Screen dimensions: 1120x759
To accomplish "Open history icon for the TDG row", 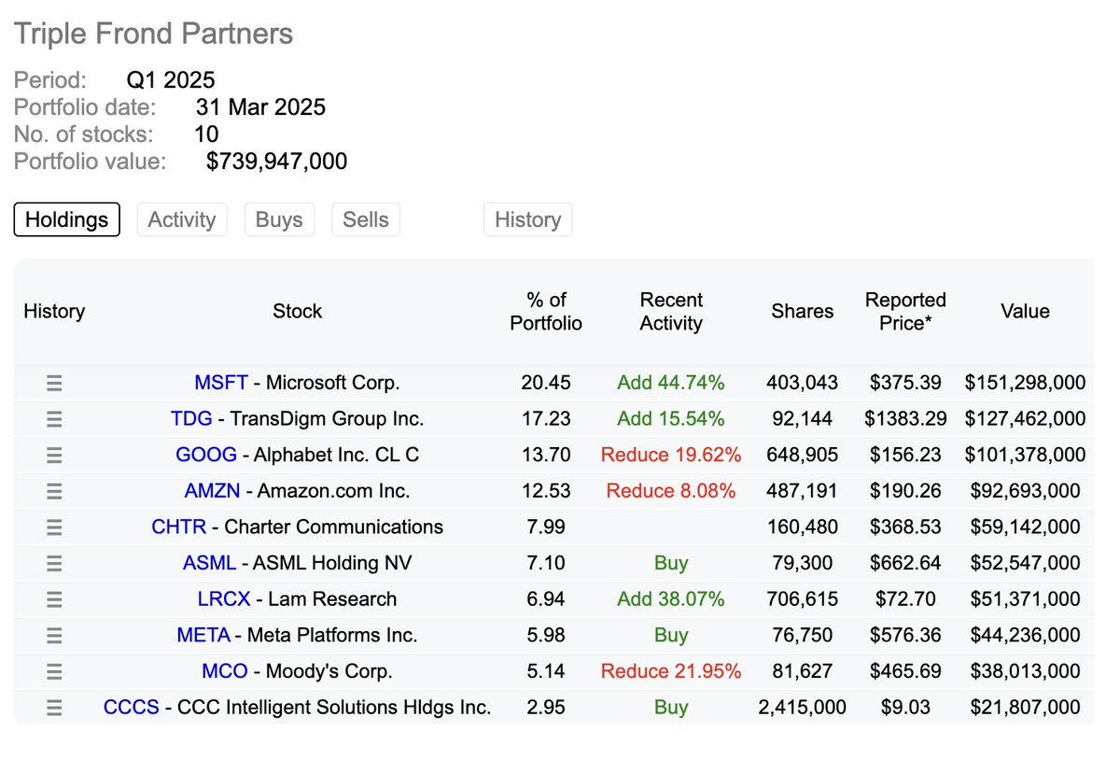I will (54, 419).
